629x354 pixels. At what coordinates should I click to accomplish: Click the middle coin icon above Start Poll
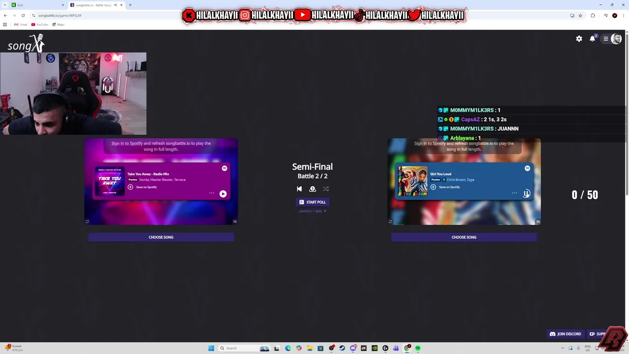coord(313,189)
